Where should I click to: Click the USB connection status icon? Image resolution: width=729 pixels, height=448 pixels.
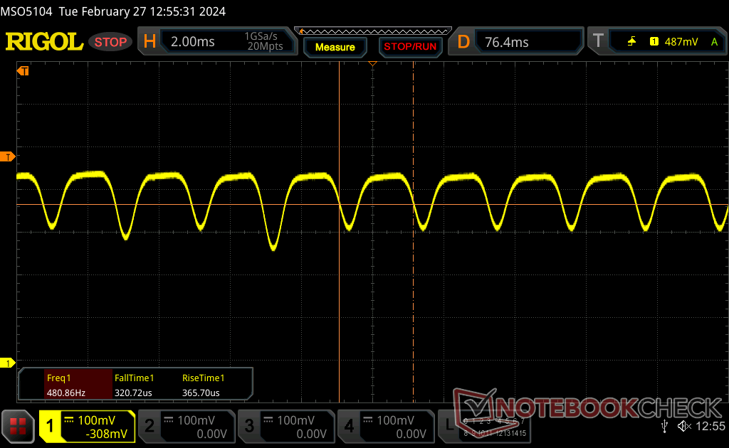[664, 426]
